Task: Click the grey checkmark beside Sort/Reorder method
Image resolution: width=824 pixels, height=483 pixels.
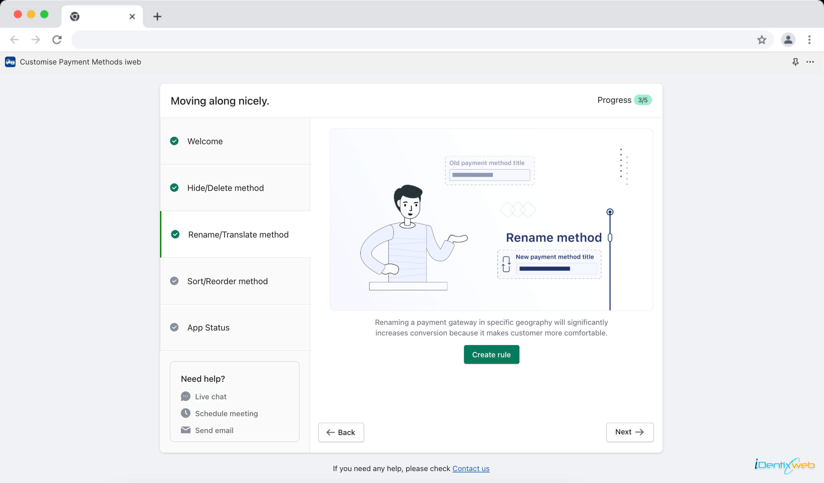Action: click(174, 281)
